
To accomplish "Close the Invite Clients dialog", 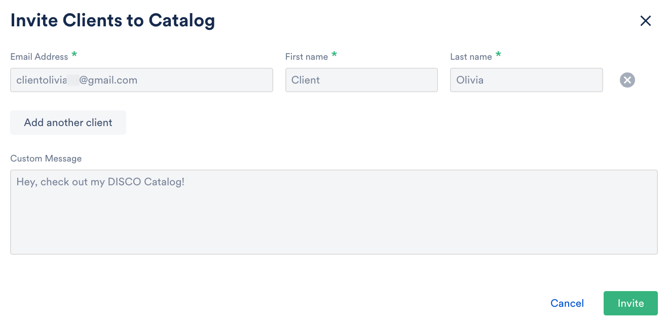I will tap(645, 21).
